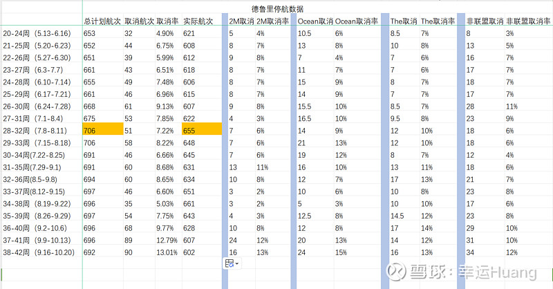Click the orange highlighted cell 655

click(x=202, y=129)
